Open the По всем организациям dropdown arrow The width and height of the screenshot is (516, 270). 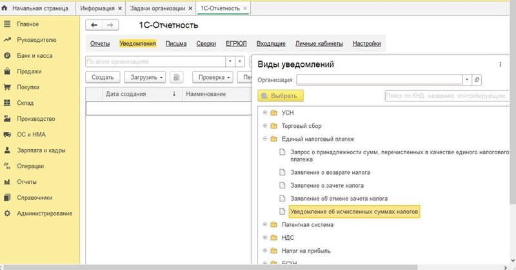pos(230,61)
